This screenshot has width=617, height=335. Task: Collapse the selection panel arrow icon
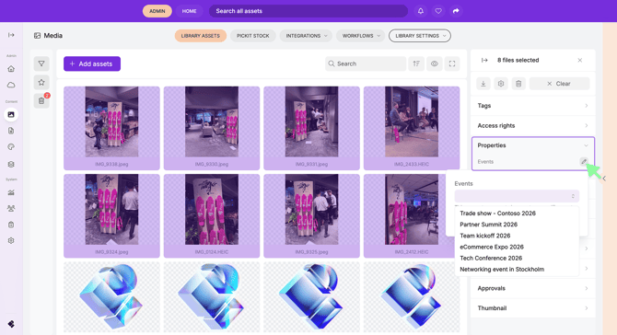(484, 60)
